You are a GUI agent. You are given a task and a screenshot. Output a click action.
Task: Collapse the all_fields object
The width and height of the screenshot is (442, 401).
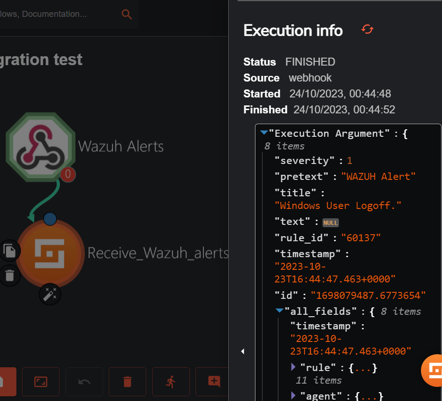279,311
